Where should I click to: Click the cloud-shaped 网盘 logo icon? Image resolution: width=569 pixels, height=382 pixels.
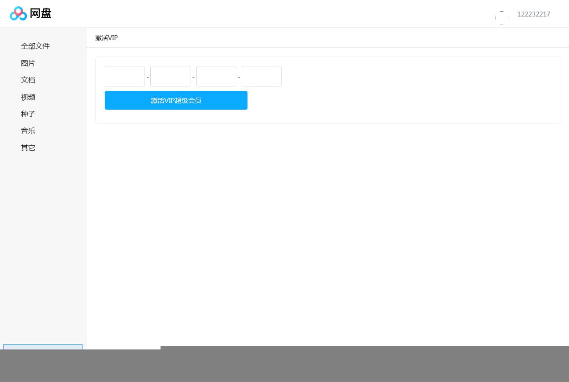18,14
